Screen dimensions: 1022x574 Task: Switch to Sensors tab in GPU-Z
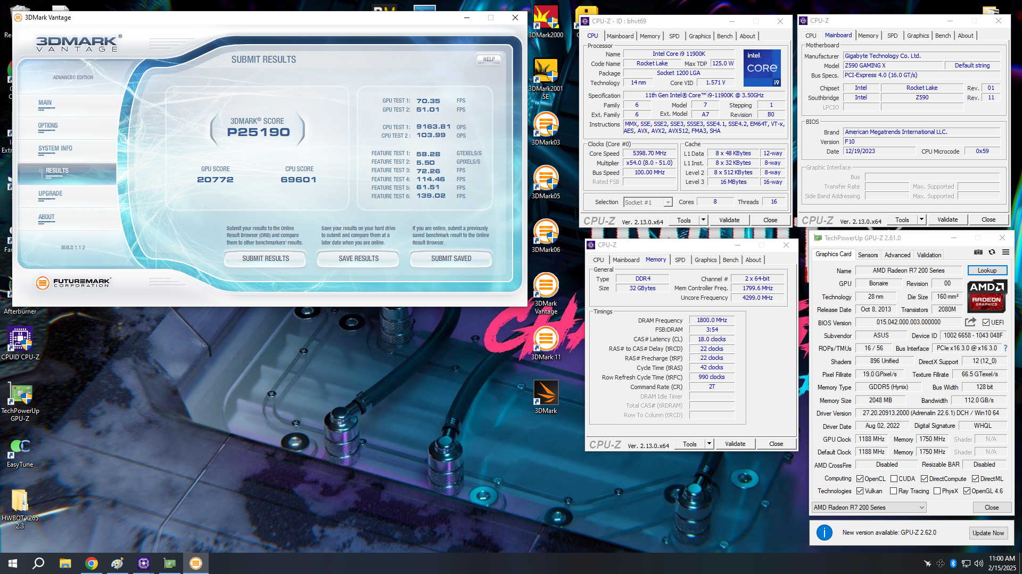click(868, 255)
